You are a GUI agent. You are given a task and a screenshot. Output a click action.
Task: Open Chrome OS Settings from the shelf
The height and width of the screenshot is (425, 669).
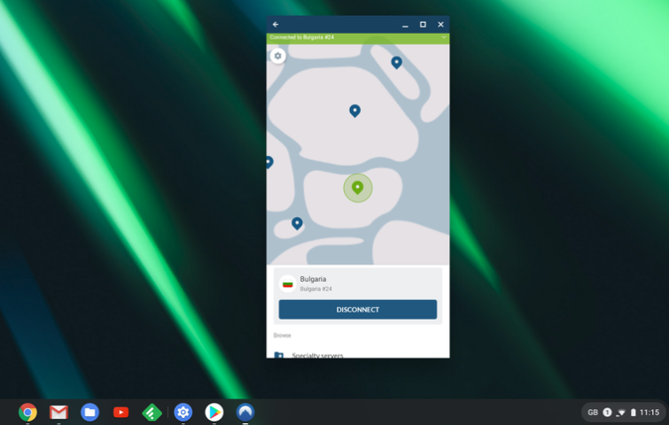pyautogui.click(x=183, y=413)
